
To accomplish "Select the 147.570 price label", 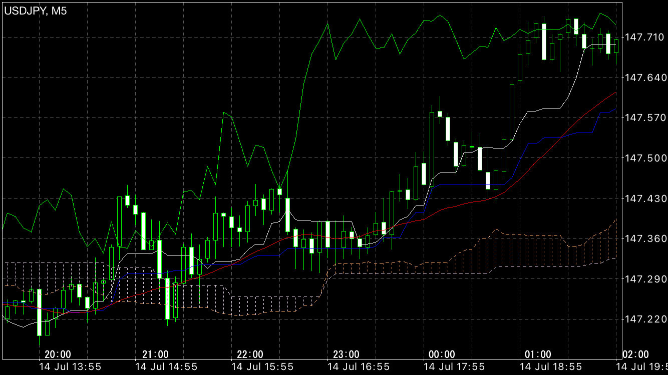I will pyautogui.click(x=645, y=117).
